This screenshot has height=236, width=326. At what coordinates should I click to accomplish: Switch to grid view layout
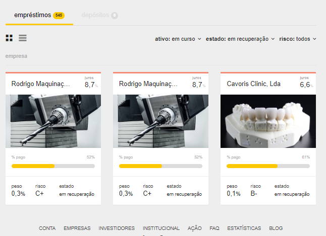pos(9,38)
